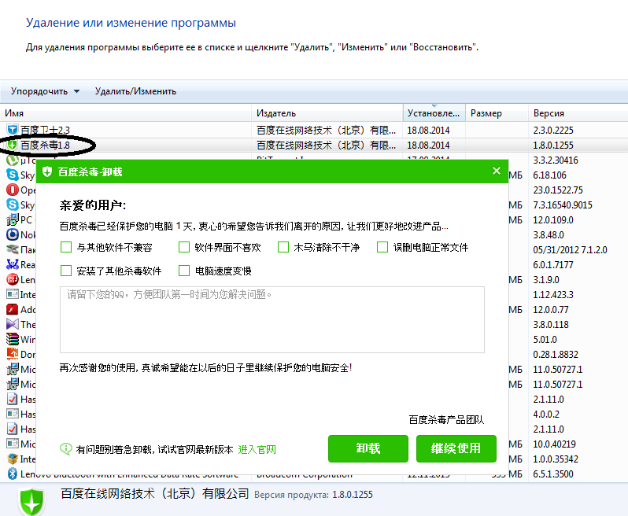Image resolution: width=628 pixels, height=516 pixels.
Task: Click the red Adobe program icon
Action: click(x=13, y=309)
